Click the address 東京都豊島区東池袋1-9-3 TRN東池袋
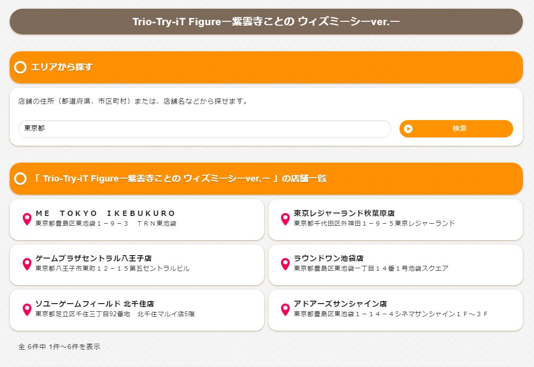Image resolution: width=534 pixels, height=367 pixels. [105, 224]
